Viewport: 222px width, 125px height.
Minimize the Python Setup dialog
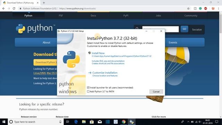tap(146, 31)
